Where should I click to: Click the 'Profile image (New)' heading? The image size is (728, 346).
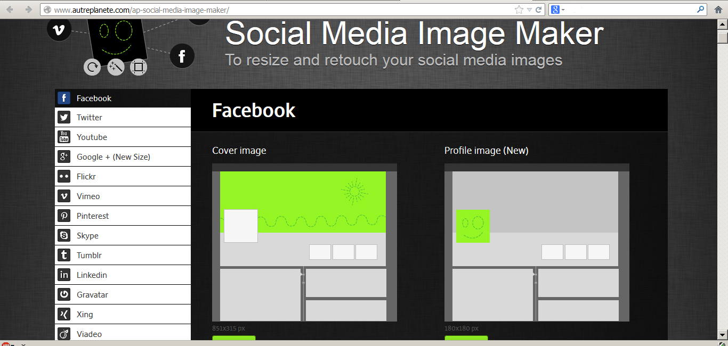tap(487, 151)
